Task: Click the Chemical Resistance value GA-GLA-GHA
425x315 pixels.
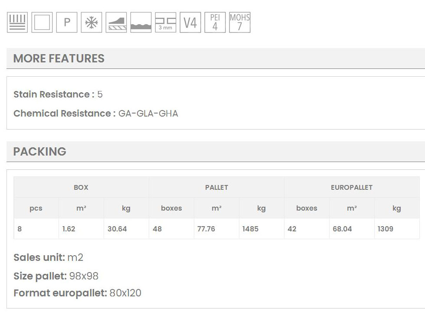Action: click(148, 114)
